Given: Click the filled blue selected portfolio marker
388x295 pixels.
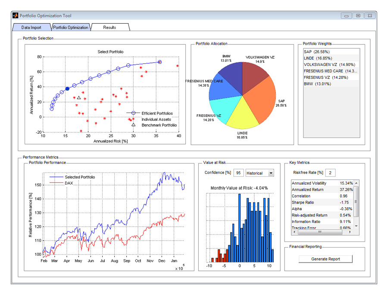Looking at the screenshot, I should 67,88.
